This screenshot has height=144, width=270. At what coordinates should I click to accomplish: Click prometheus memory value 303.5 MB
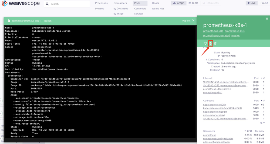click(259, 135)
